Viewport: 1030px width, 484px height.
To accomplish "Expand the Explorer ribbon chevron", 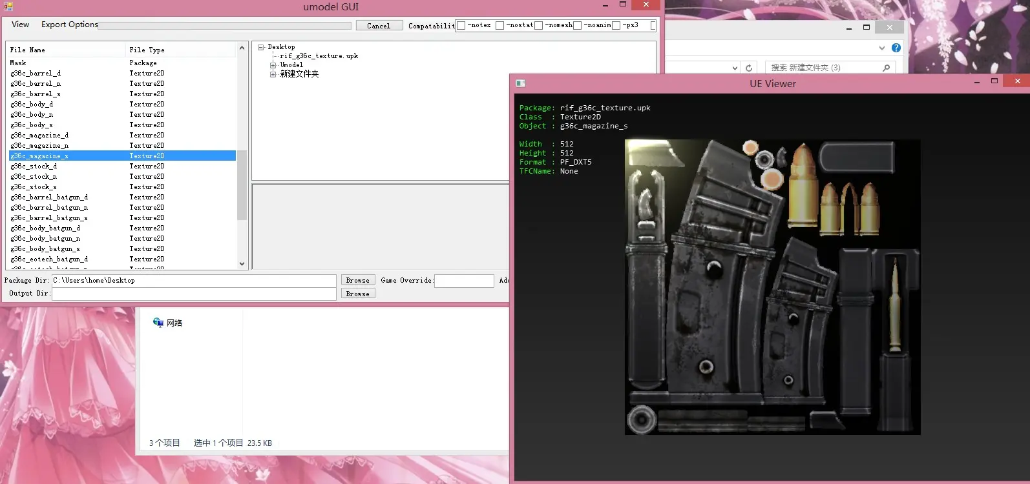I will (882, 48).
